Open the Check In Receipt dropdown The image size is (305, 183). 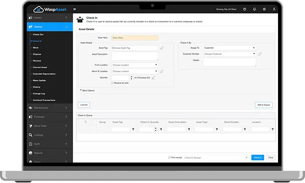click(x=216, y=158)
